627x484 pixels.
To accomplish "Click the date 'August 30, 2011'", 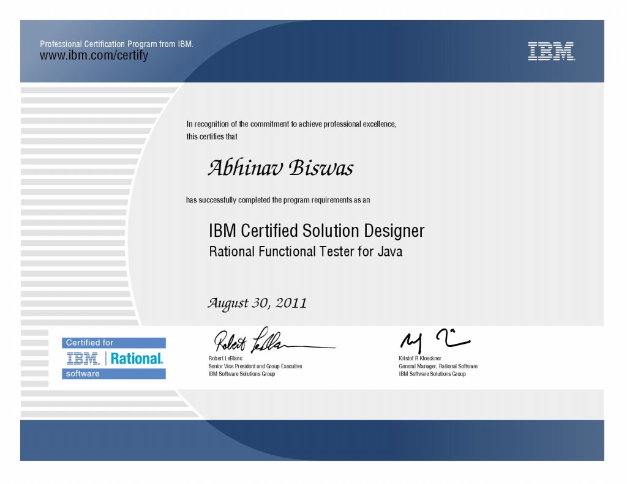I will (x=257, y=303).
